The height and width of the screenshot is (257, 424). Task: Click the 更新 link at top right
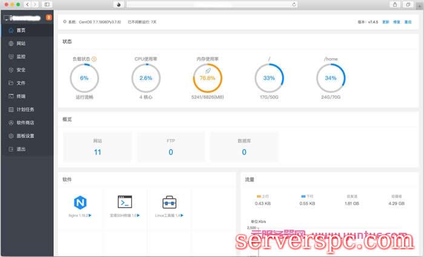point(386,22)
